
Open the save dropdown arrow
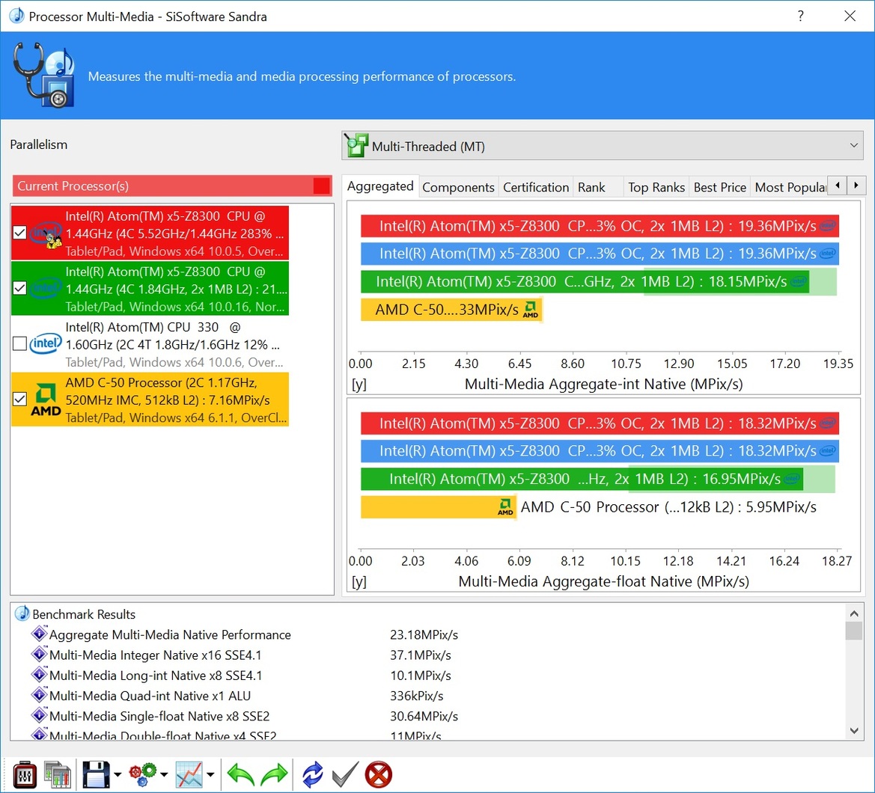coord(118,774)
